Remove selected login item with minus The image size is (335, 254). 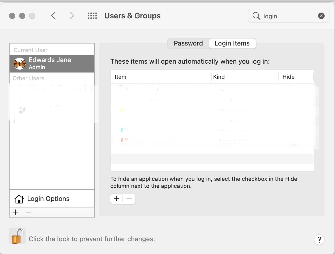click(x=129, y=199)
